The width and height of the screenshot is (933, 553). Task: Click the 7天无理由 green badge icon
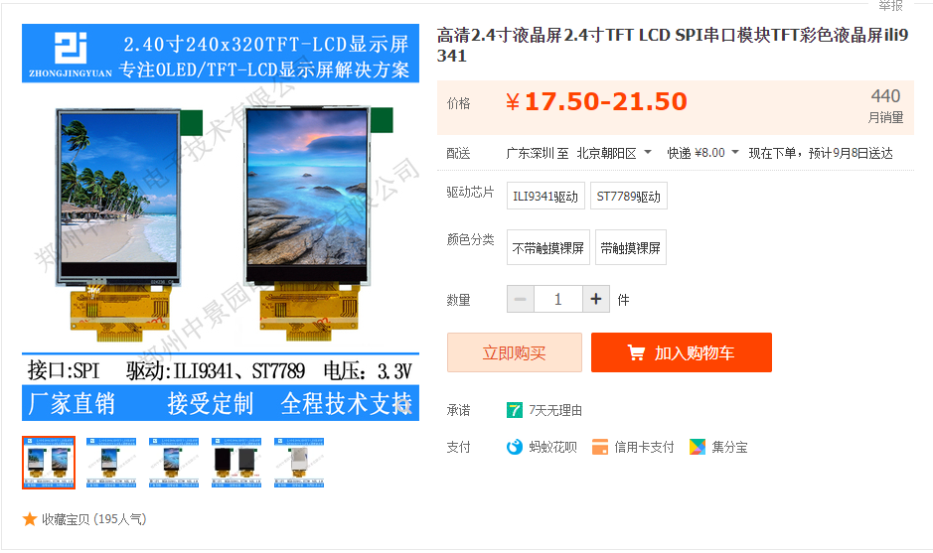pyautogui.click(x=514, y=410)
